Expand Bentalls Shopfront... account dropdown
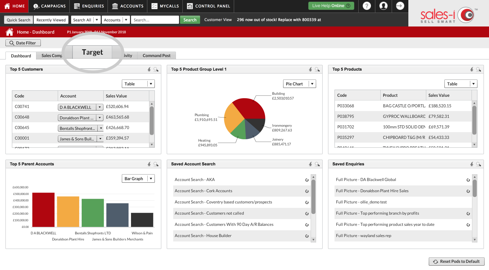489x270 pixels. (x=100, y=128)
